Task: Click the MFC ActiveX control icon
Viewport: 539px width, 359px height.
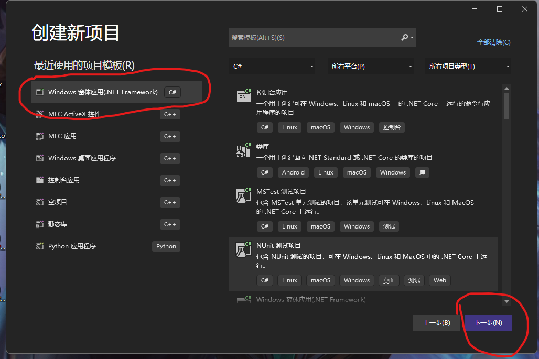Action: 40,114
